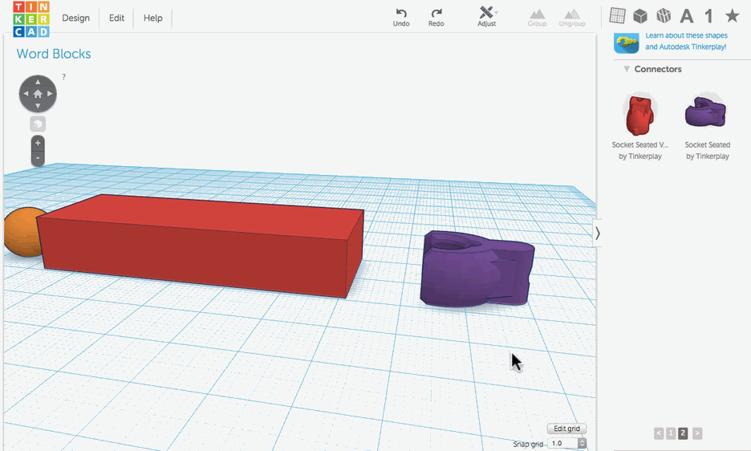Go to previous shapes page

(659, 433)
